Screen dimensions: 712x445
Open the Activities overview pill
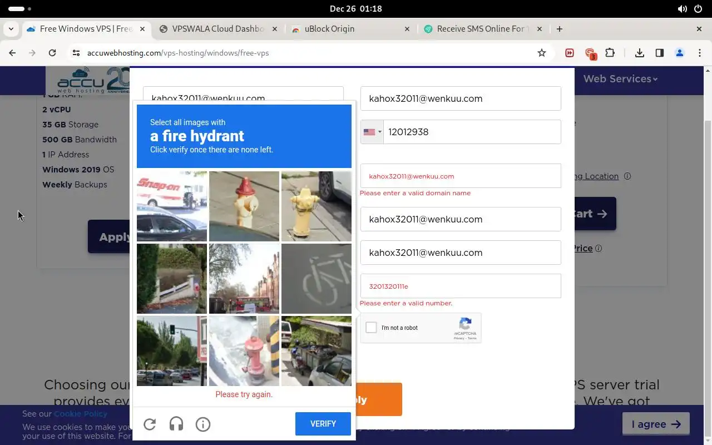[x=20, y=9]
